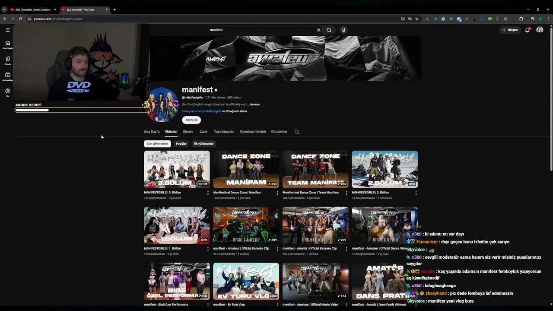Open M6NIFESTGIRLS 3. Bölüm thumbnail
Viewport: 553px width, 311px height.
[x=177, y=169]
